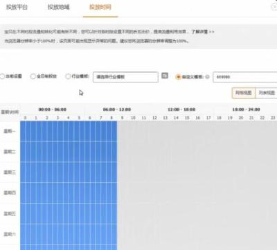Click the help icon after 自定义模板

tap(207, 77)
